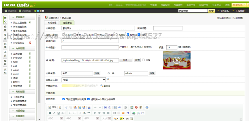This screenshot has height=122, width=250.
Task: Click the magnifier next to 文章主栏目
Action: (x=108, y=79)
